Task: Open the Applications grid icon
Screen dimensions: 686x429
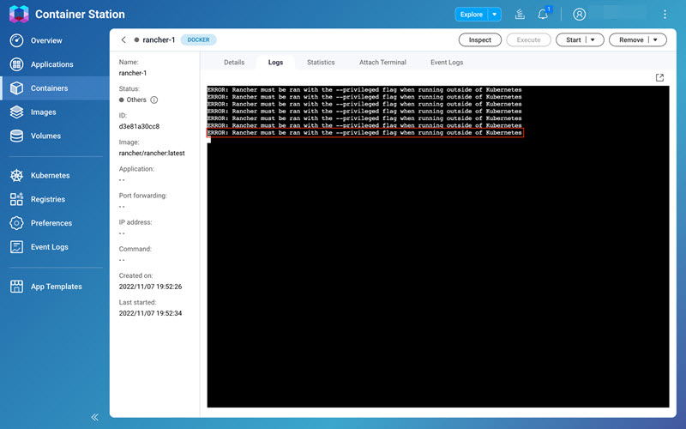Action: pyautogui.click(x=16, y=64)
